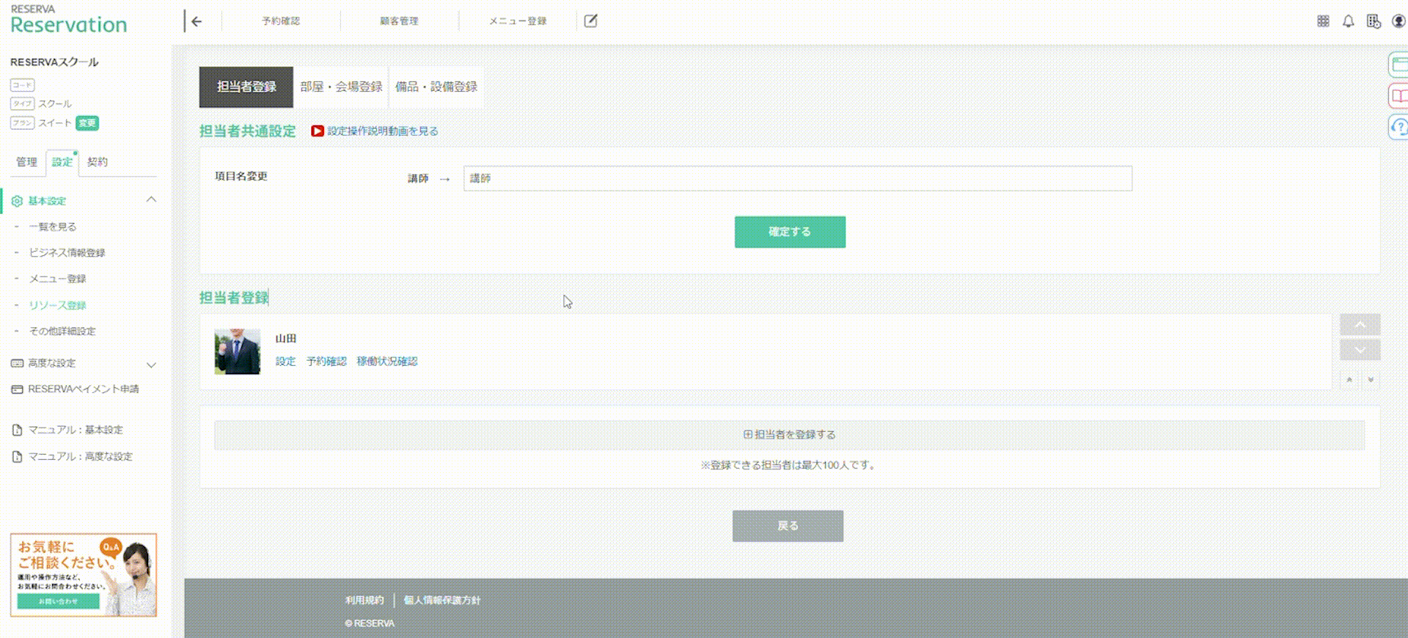The width and height of the screenshot is (1408, 638).
Task: Open help support icon on right edge
Action: point(1398,128)
